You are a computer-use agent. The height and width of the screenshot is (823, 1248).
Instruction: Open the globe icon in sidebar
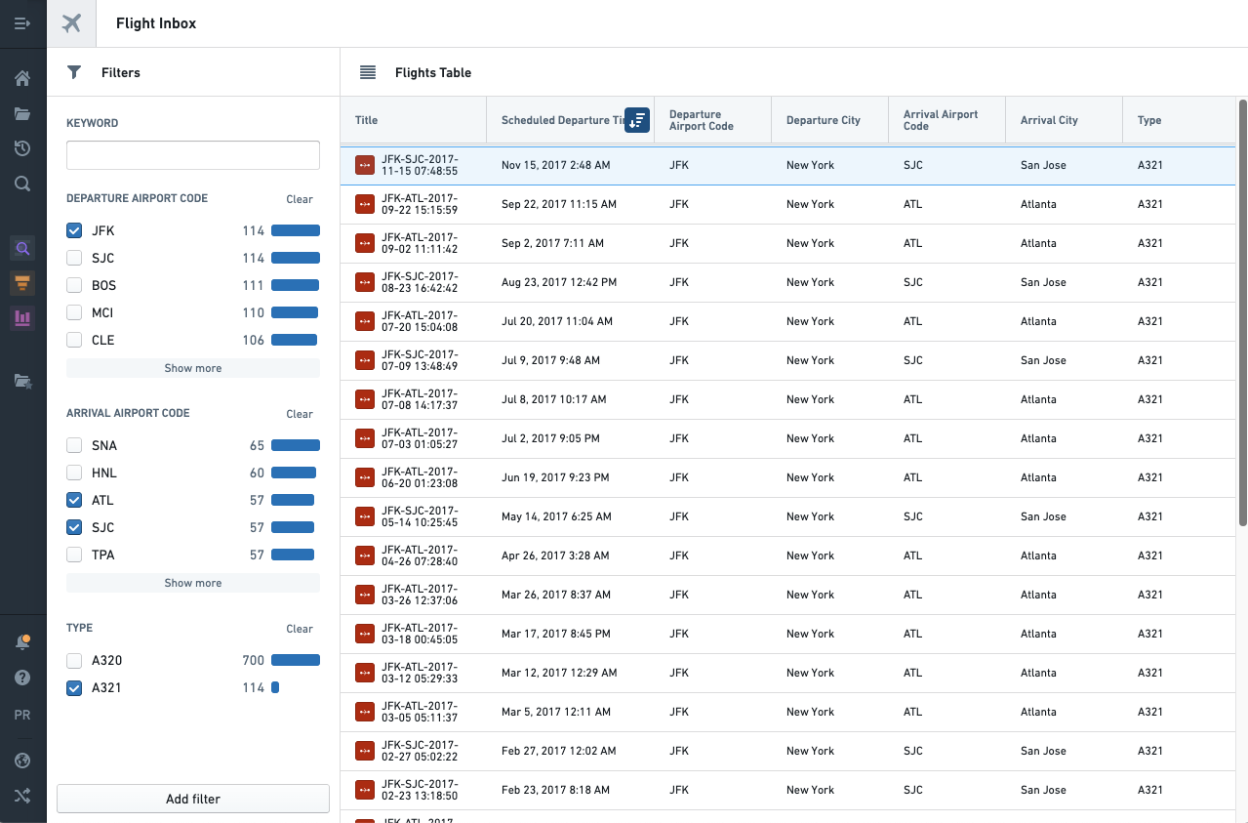pos(22,761)
